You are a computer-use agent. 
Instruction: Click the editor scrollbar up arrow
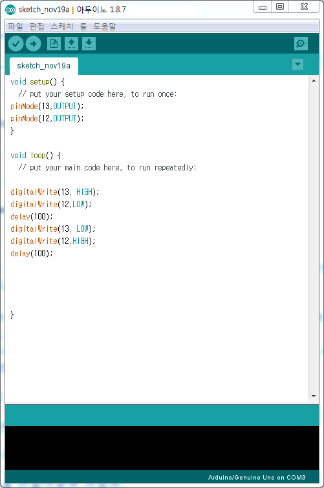pos(314,81)
